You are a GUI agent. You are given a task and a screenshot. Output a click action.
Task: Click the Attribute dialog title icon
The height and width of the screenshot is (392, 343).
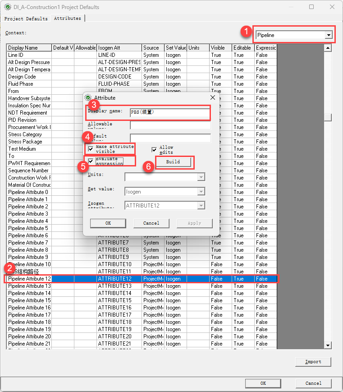pos(88,97)
